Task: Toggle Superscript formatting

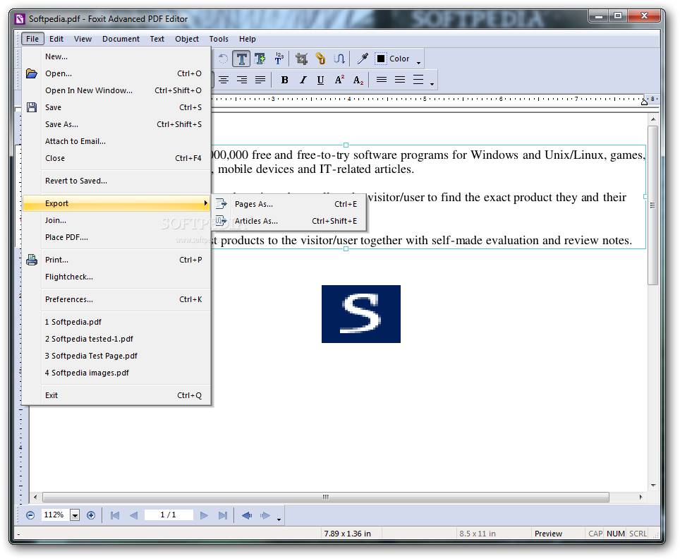Action: coord(339,80)
